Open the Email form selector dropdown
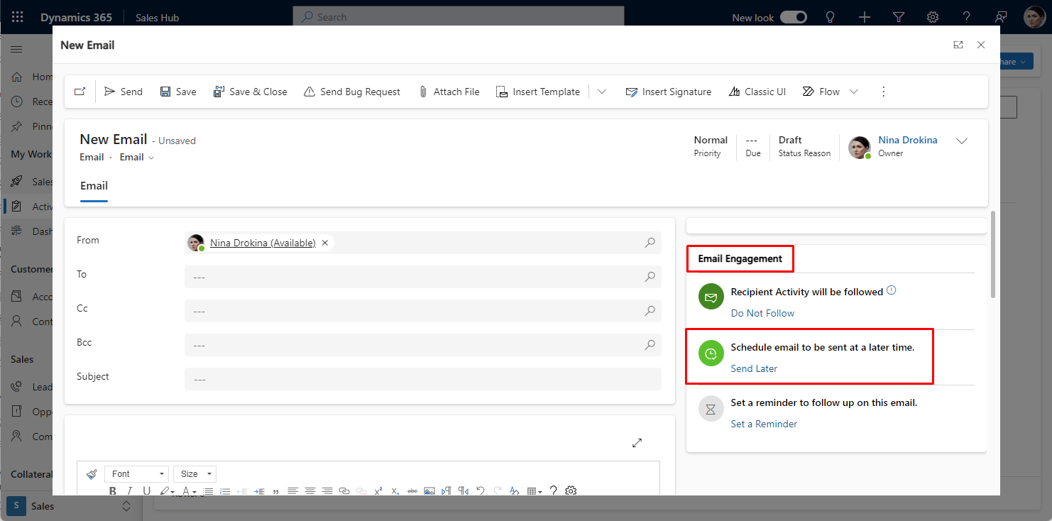Viewport: 1052px width, 521px height. click(x=137, y=158)
